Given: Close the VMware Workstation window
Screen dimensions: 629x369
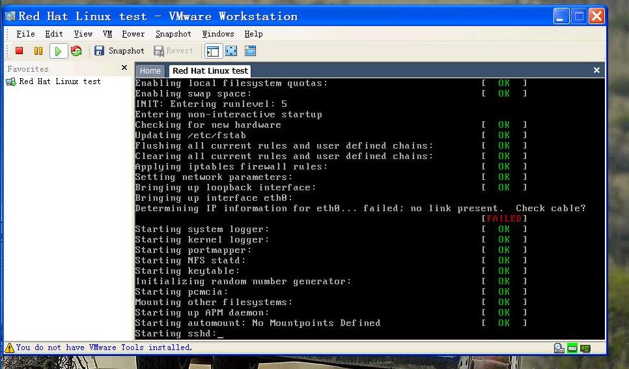Looking at the screenshot, I should pos(596,16).
